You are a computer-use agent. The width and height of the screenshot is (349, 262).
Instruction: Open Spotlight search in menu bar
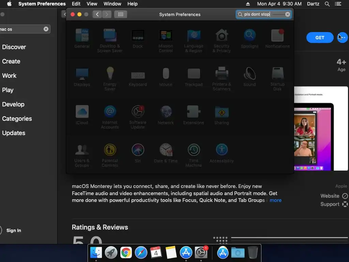tap(327, 4)
